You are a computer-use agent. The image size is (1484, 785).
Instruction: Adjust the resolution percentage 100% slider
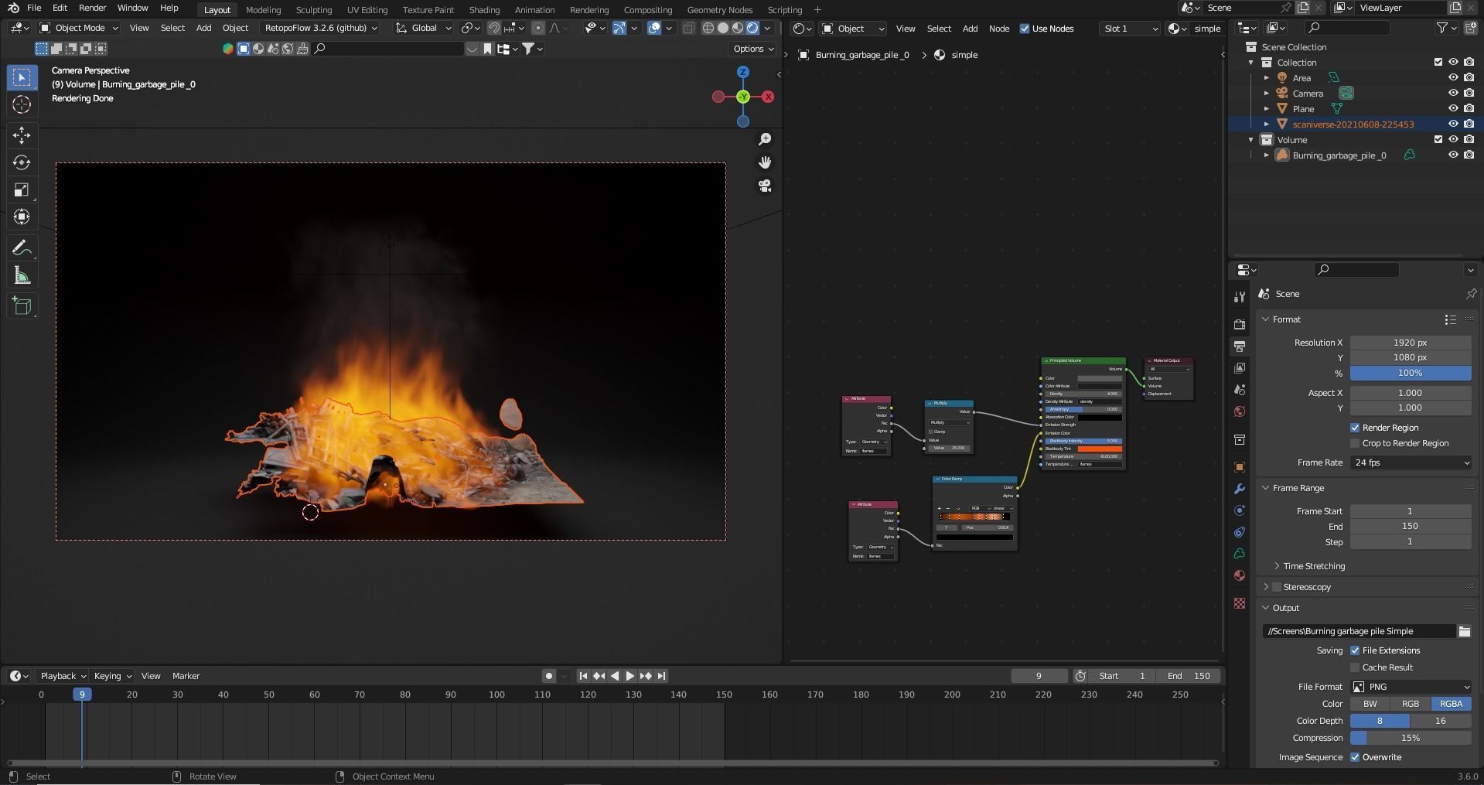1411,373
